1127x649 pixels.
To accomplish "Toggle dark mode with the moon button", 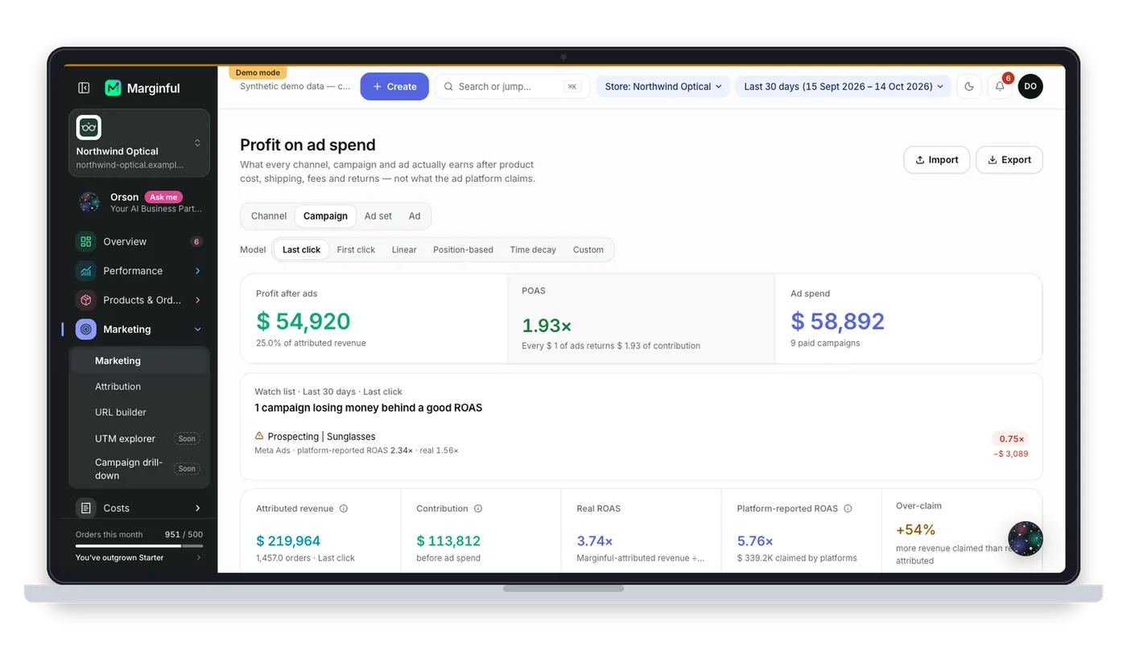I will click(x=969, y=87).
